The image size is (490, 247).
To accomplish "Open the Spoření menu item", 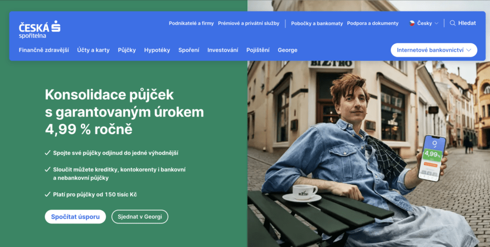I will pos(189,50).
